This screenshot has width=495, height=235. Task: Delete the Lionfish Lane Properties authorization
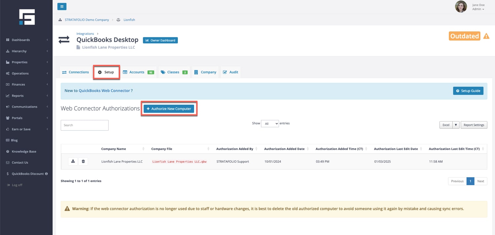click(x=83, y=161)
